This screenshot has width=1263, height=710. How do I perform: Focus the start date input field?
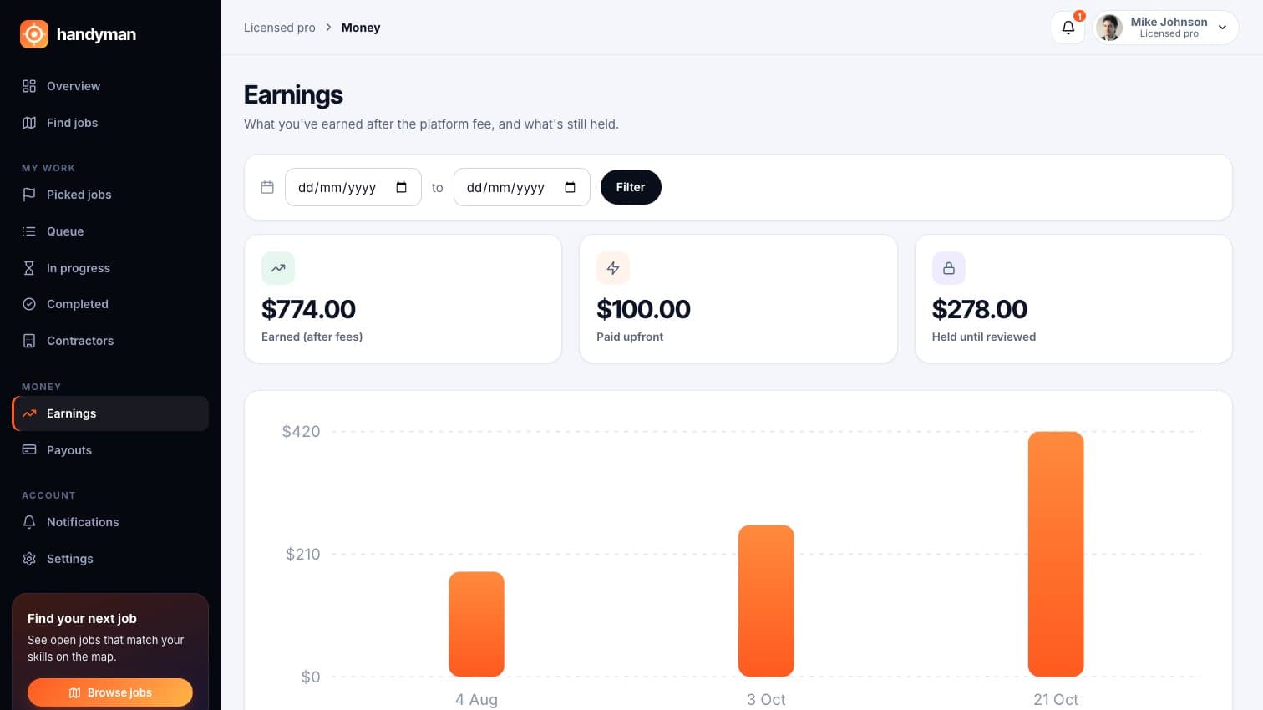353,187
